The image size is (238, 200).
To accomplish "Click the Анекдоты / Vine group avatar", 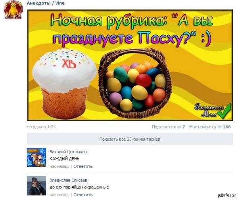I will [x=13, y=10].
